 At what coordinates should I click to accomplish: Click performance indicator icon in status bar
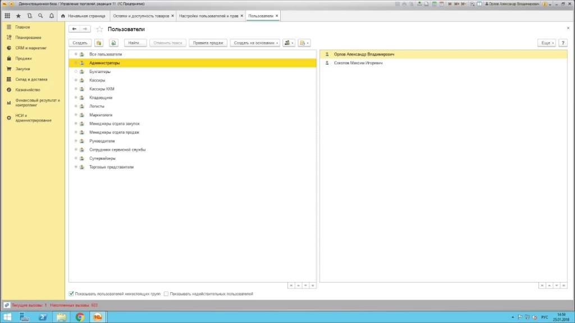(x=7, y=305)
